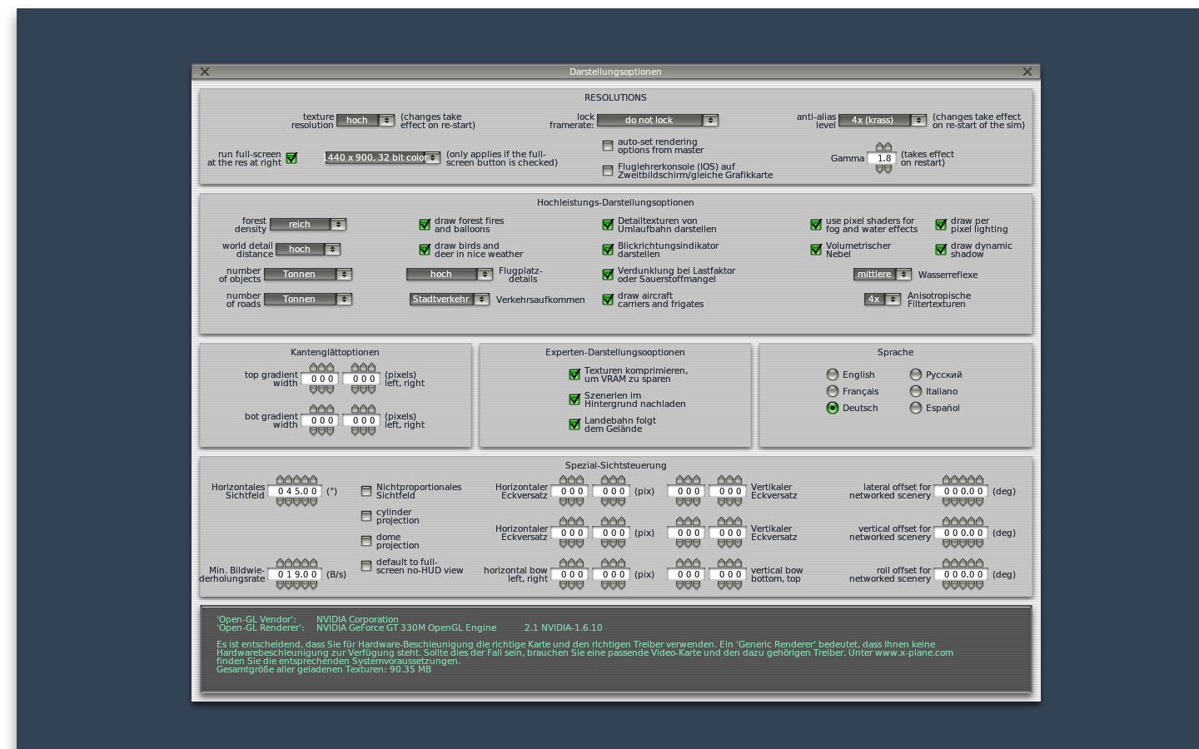Close Darstellungsoptionen with the top-right X

click(1027, 72)
